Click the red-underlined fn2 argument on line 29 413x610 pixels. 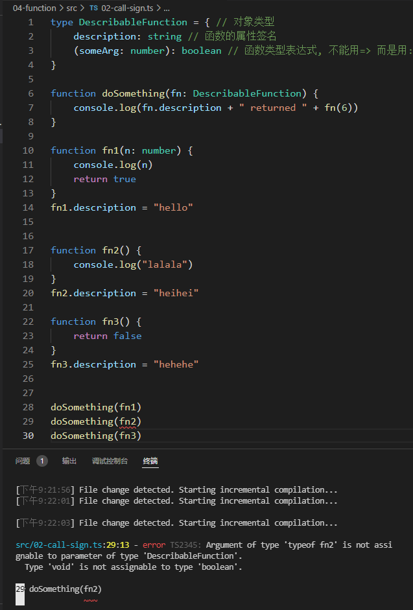click(128, 421)
